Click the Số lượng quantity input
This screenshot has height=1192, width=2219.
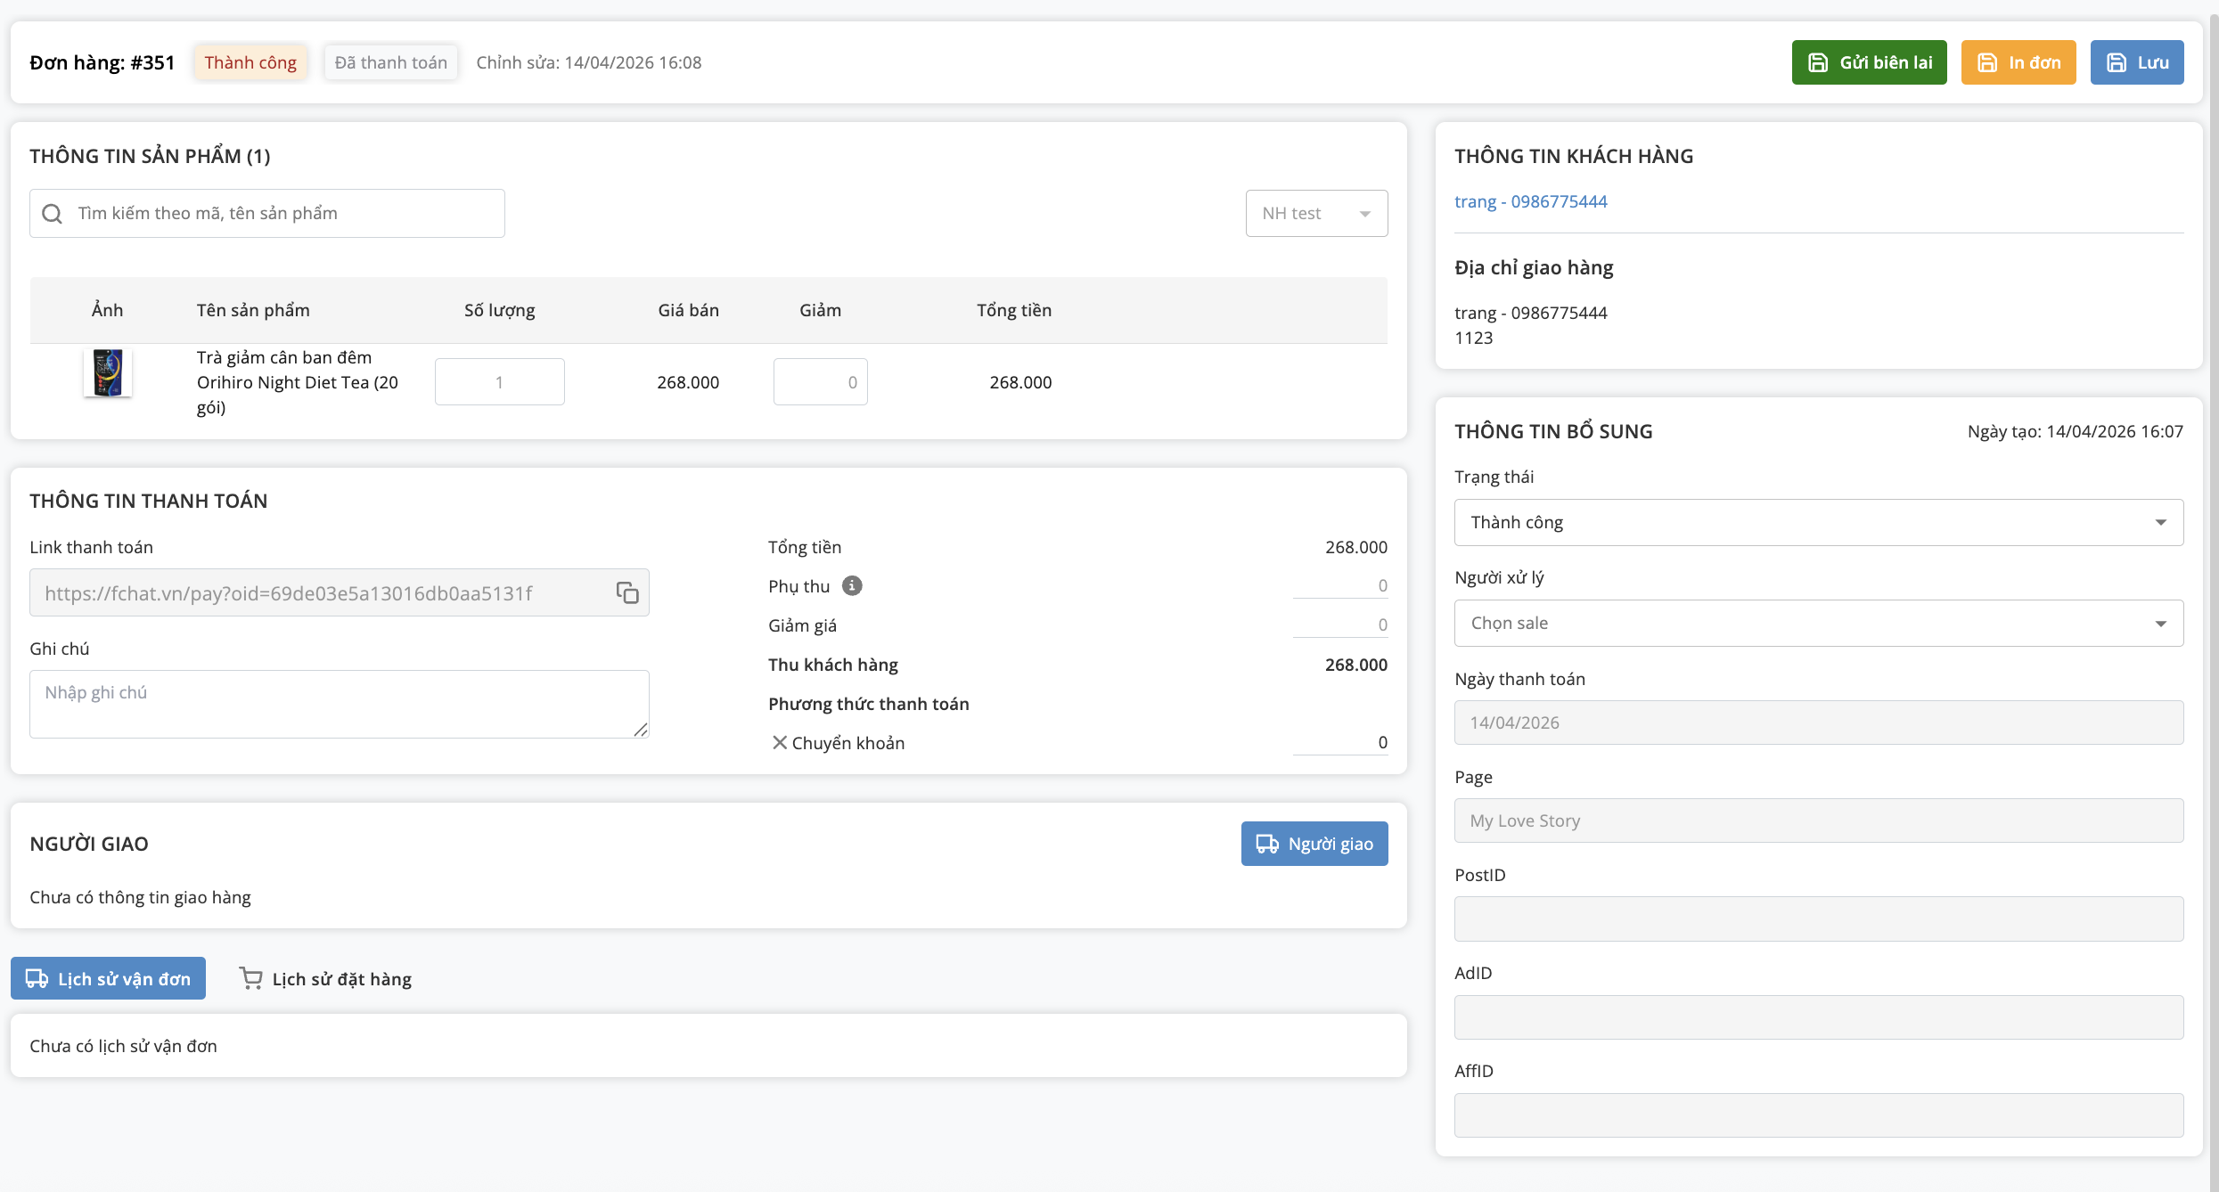point(499,381)
